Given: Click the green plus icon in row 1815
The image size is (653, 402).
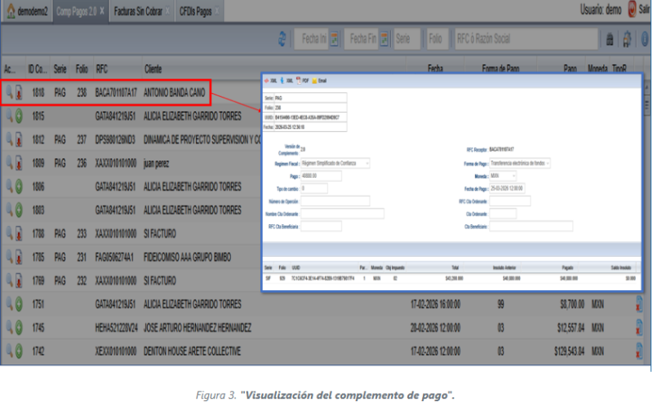Looking at the screenshot, I should tap(19, 116).
